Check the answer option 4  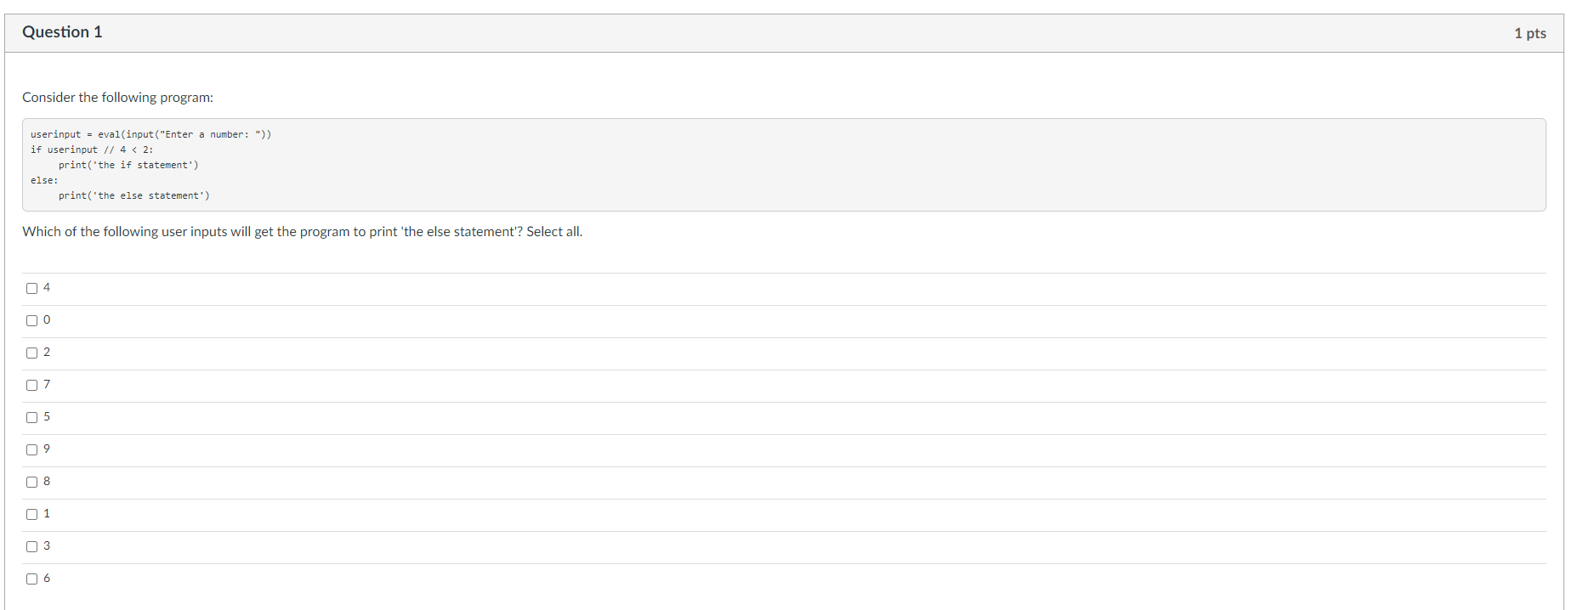[x=31, y=288]
